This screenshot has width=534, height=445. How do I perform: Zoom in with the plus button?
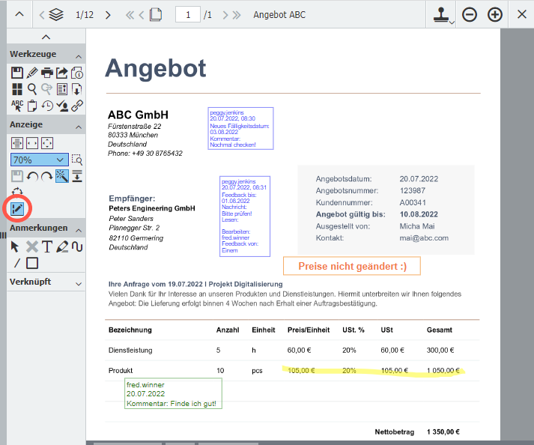tap(495, 15)
